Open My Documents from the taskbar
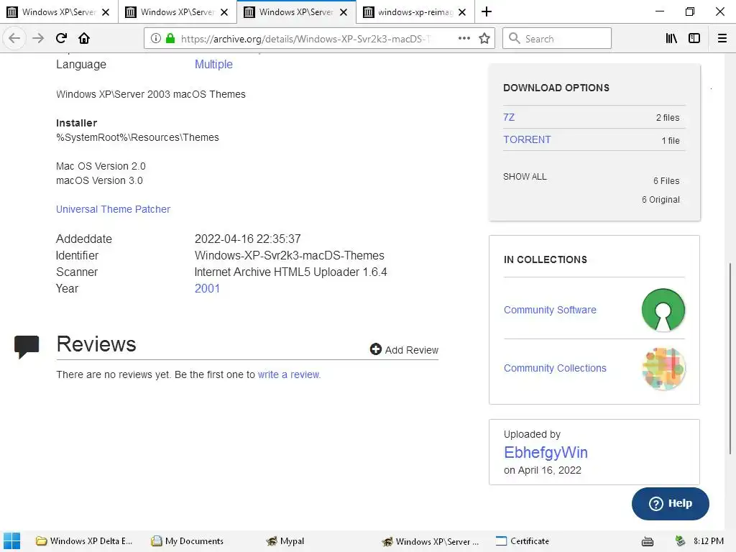This screenshot has height=552, width=736. coord(187,541)
